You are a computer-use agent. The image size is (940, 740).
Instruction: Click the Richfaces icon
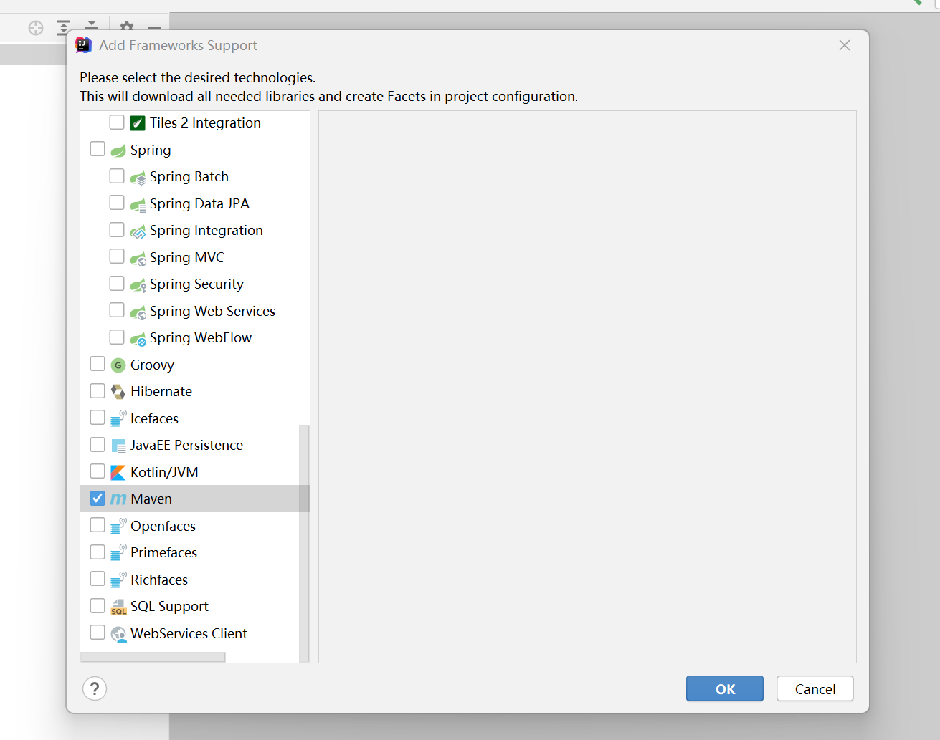[118, 580]
